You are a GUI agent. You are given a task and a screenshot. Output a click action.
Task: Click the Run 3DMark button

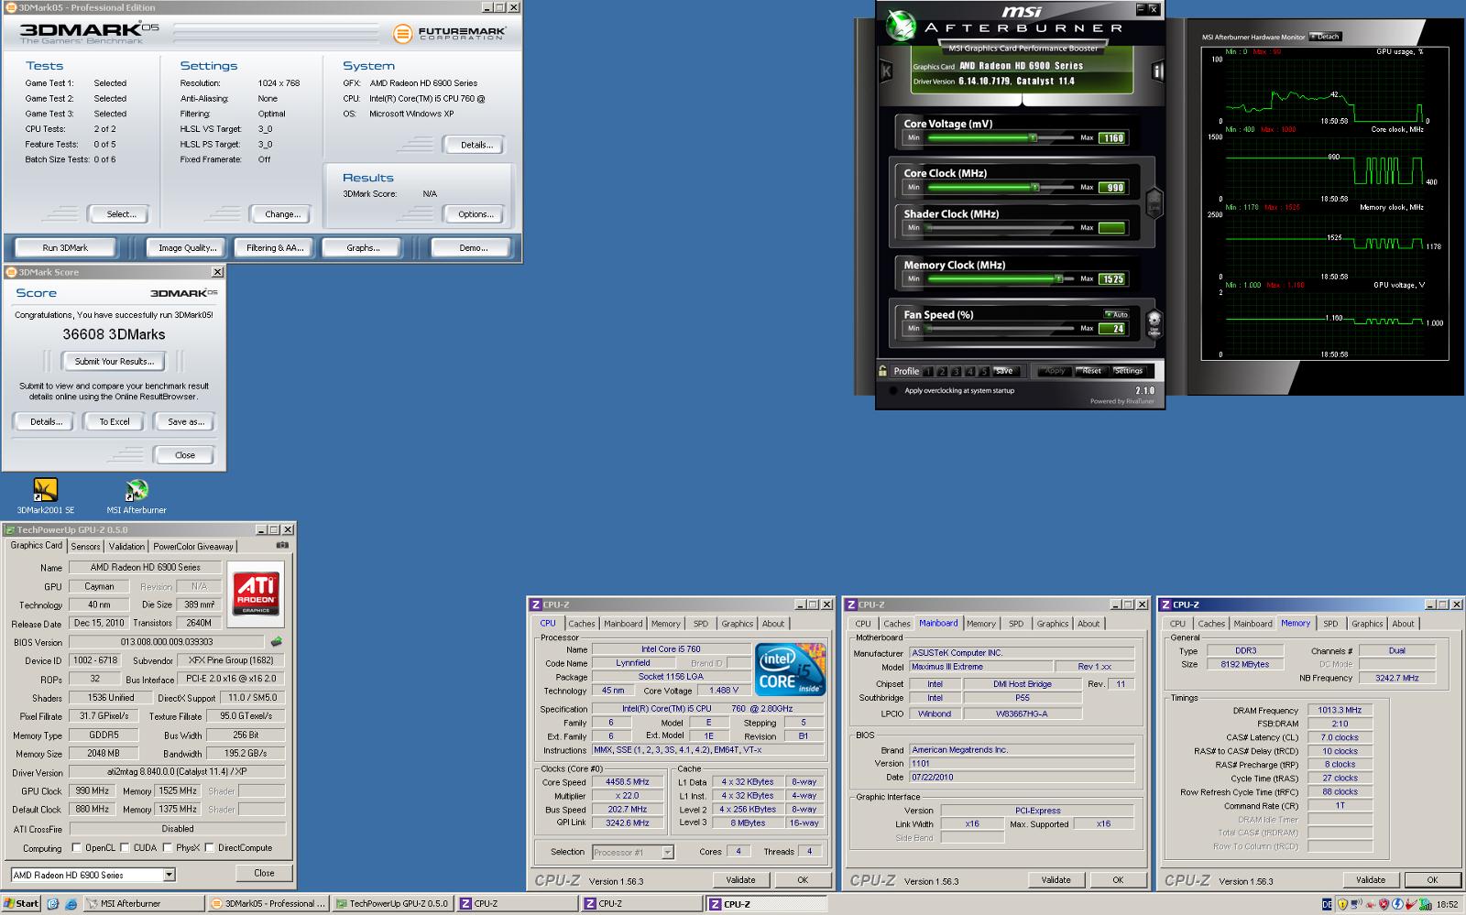(65, 247)
